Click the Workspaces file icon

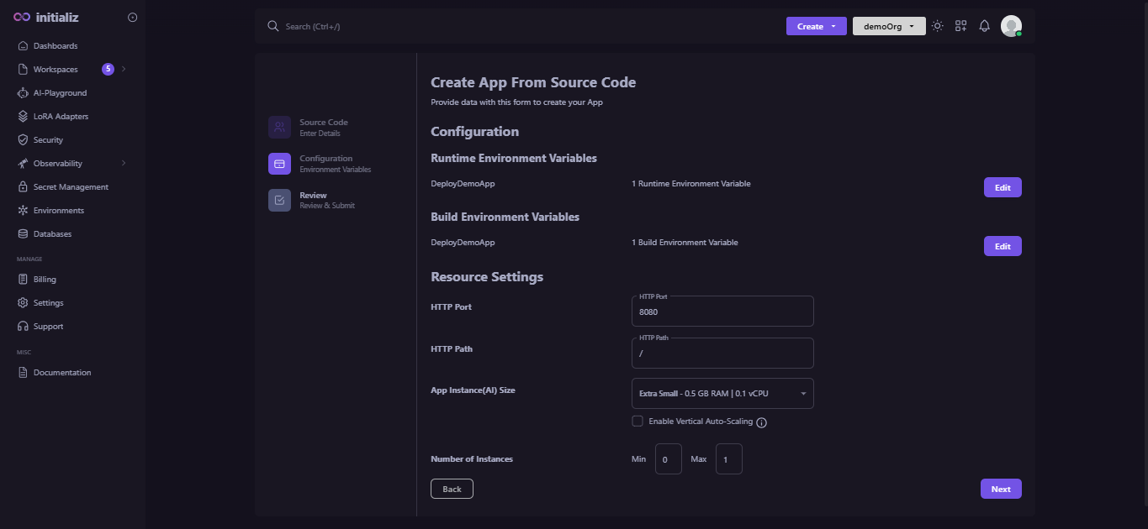click(24, 70)
